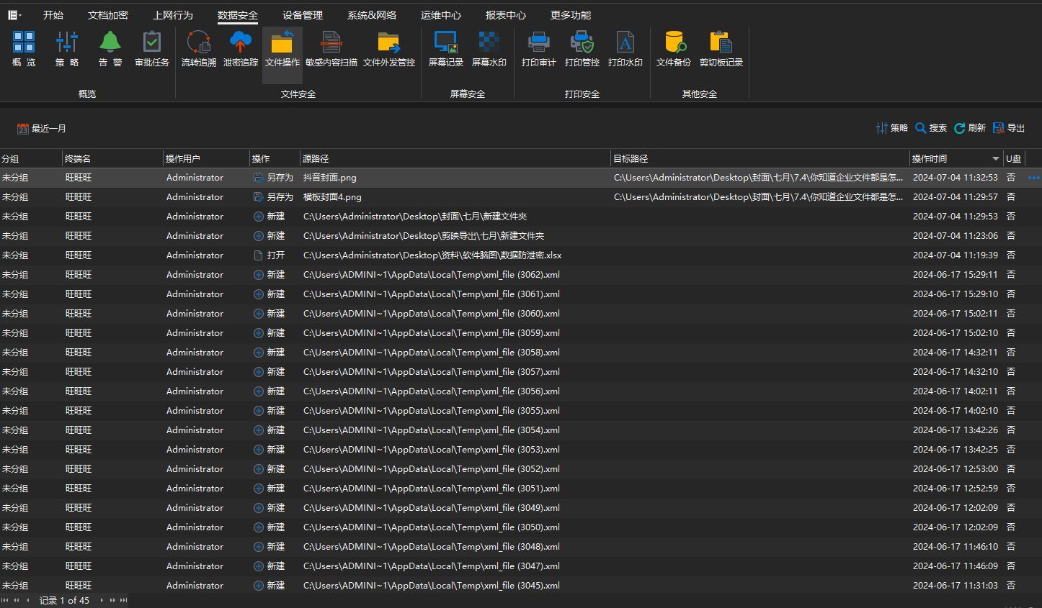Click timestamp 2024-06-17 13:42:26
Image resolution: width=1042 pixels, height=608 pixels.
tap(955, 430)
